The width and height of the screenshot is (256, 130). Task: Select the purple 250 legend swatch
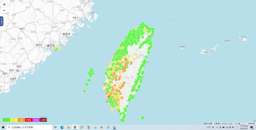pyautogui.click(x=36, y=120)
